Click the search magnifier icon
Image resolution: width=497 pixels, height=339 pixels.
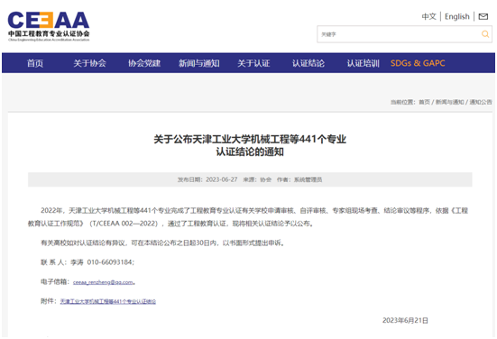[485, 34]
